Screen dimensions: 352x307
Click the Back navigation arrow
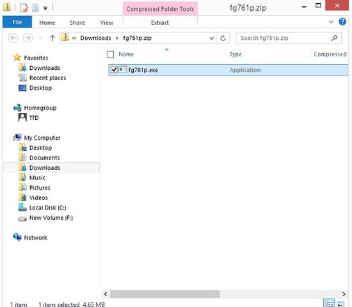(13, 38)
